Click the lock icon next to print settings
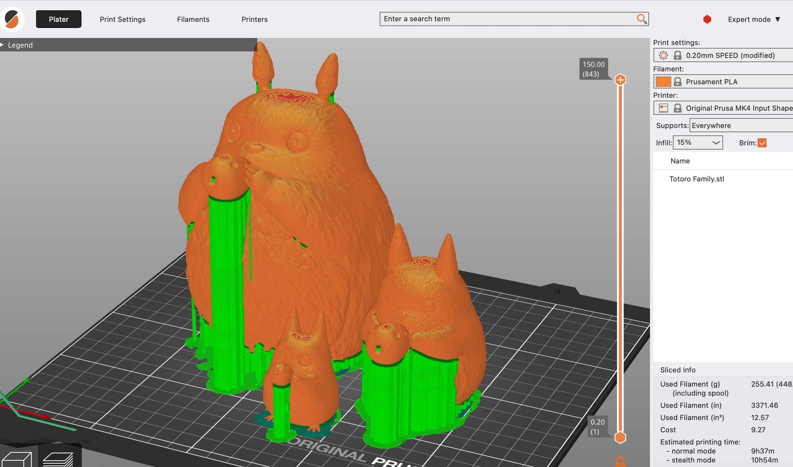This screenshot has height=467, width=793. coord(677,55)
